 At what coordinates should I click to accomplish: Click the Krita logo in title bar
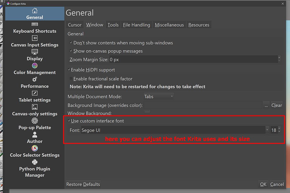tap(8, 4)
